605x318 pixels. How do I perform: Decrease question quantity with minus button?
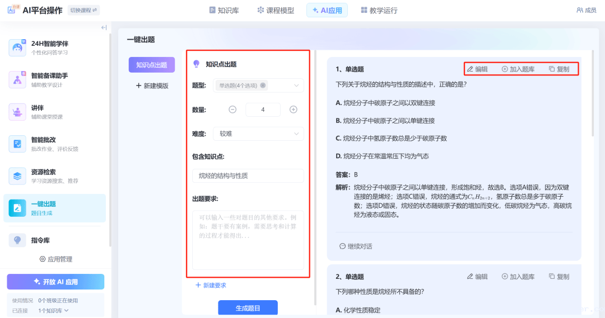coord(232,110)
